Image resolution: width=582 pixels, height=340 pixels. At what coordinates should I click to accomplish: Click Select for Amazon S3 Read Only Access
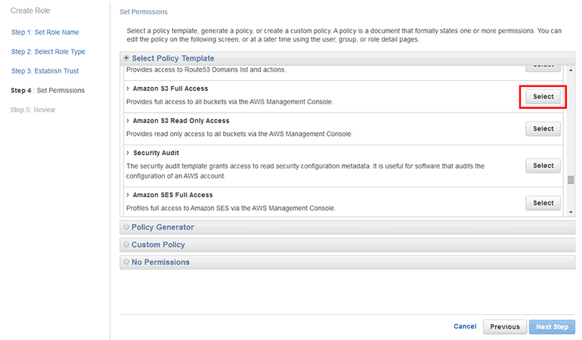(543, 128)
